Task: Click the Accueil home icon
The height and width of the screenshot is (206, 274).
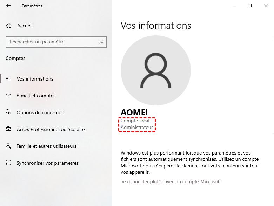Action: pyautogui.click(x=9, y=26)
